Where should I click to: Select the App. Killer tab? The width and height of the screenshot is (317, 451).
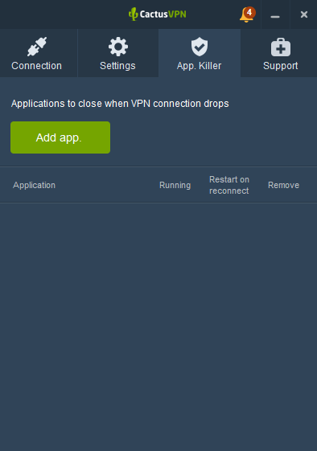coord(200,53)
